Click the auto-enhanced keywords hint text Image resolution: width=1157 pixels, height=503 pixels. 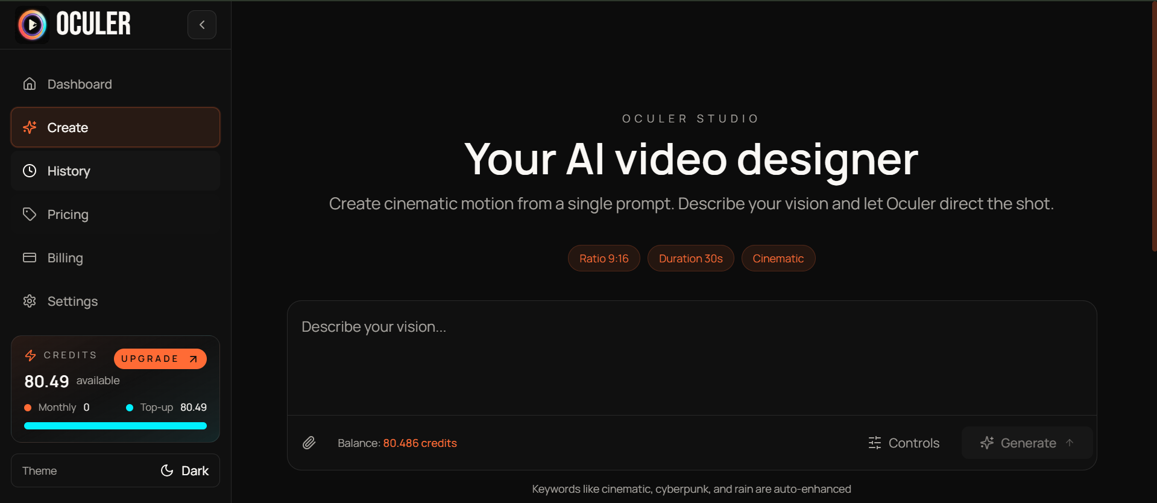click(x=692, y=489)
